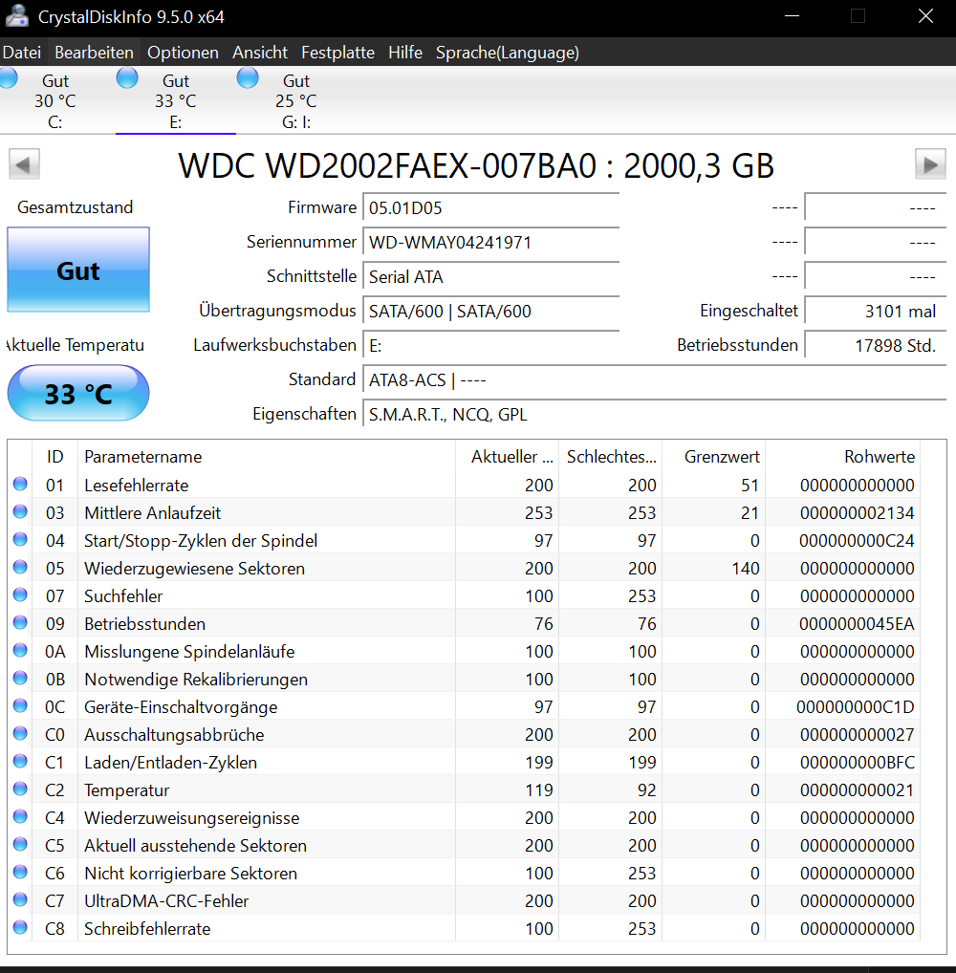Viewport: 956px width, 973px height.
Task: Click the blue status orb for drive G: I:
Action: (248, 78)
